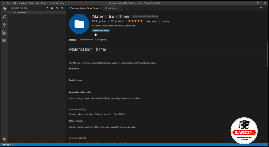Click the extension page vertical scrollbar

268,55
